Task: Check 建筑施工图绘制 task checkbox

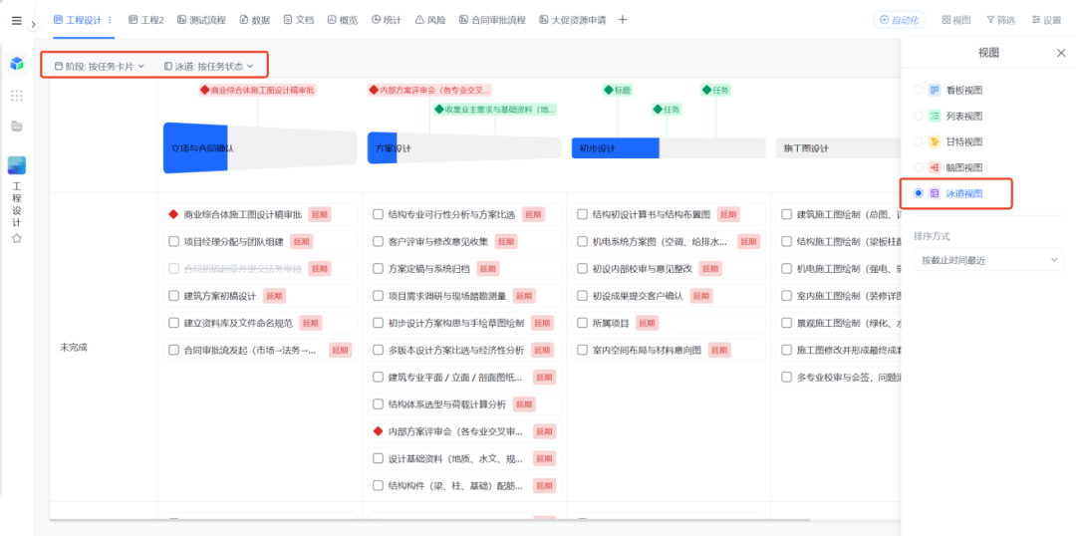Action: tap(786, 214)
